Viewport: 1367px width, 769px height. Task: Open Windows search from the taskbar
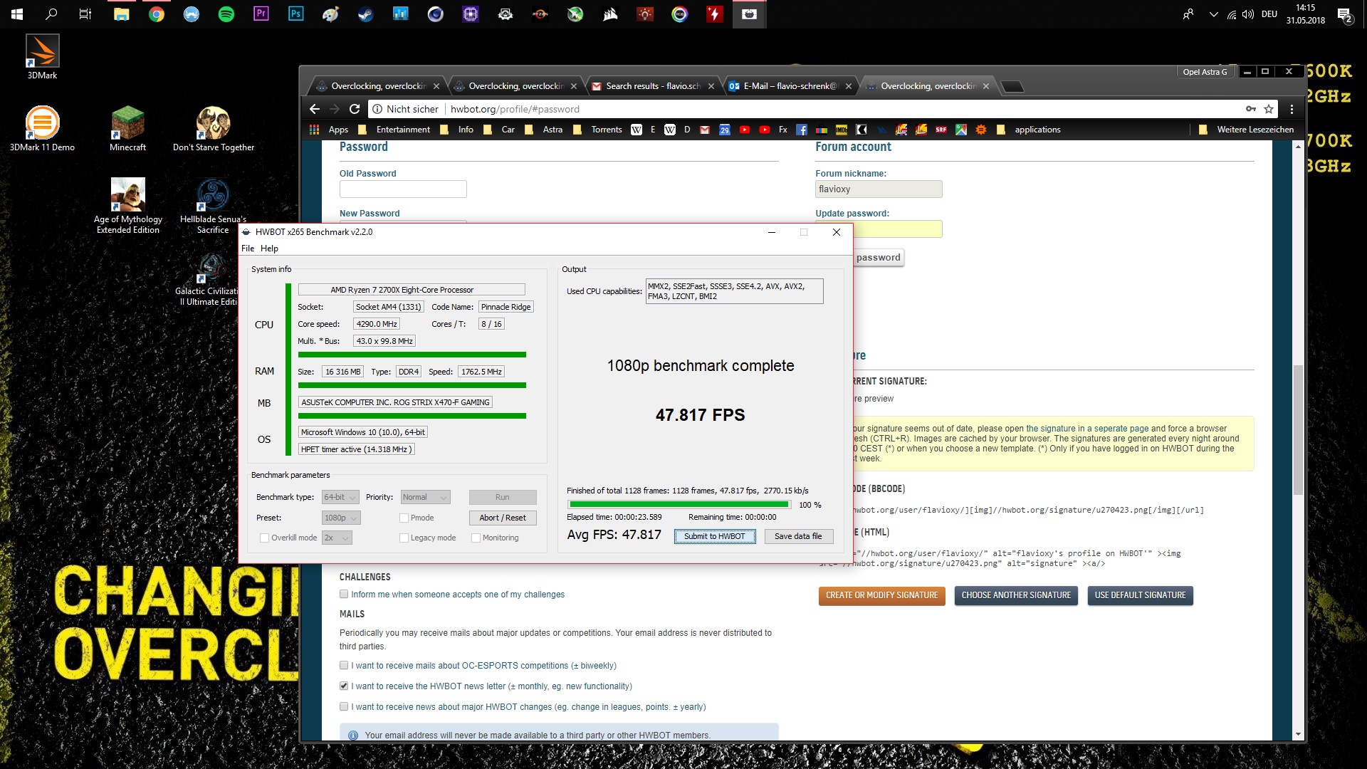click(x=51, y=14)
